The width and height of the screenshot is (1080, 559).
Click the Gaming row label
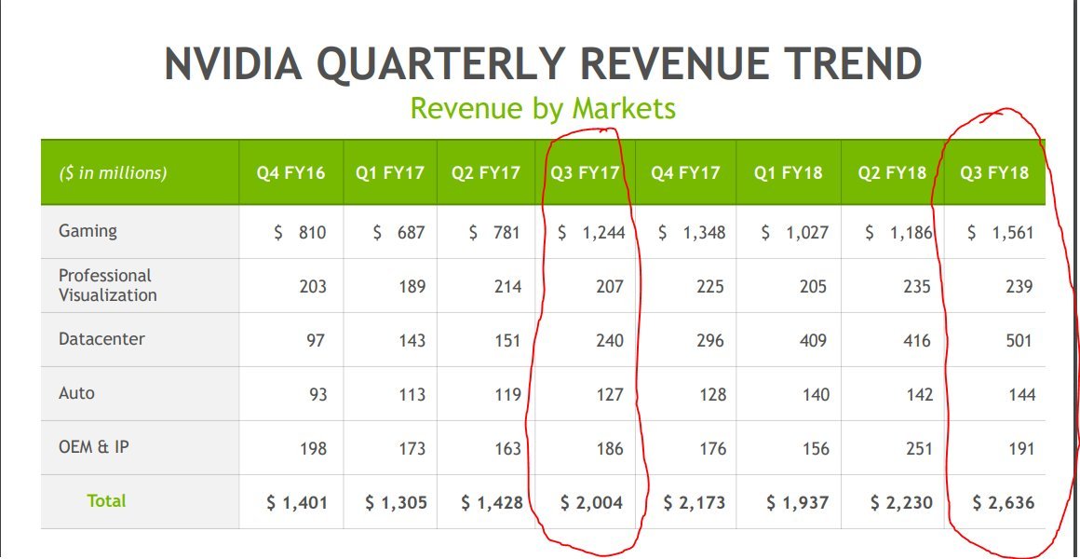[x=88, y=231]
